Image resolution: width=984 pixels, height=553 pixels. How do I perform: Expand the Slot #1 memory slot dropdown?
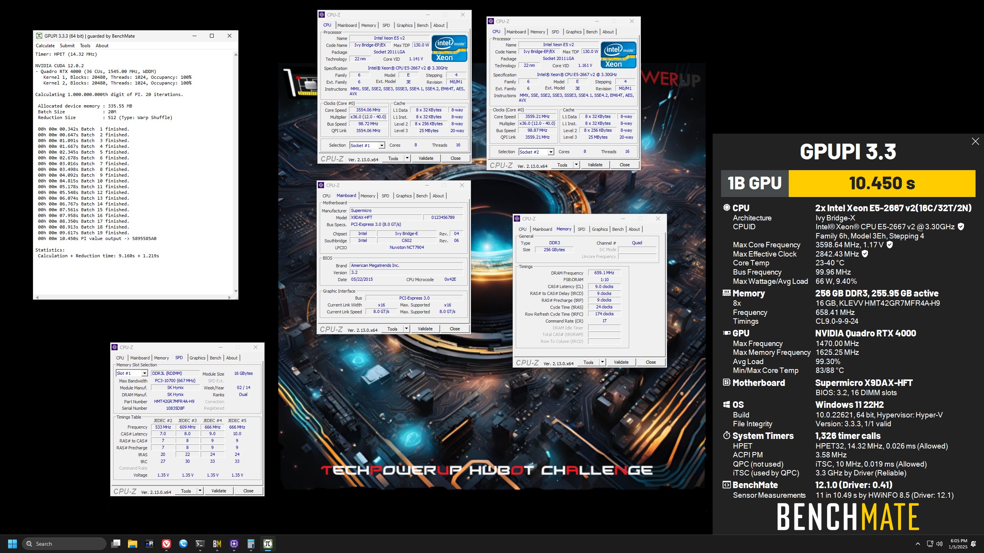pyautogui.click(x=144, y=373)
